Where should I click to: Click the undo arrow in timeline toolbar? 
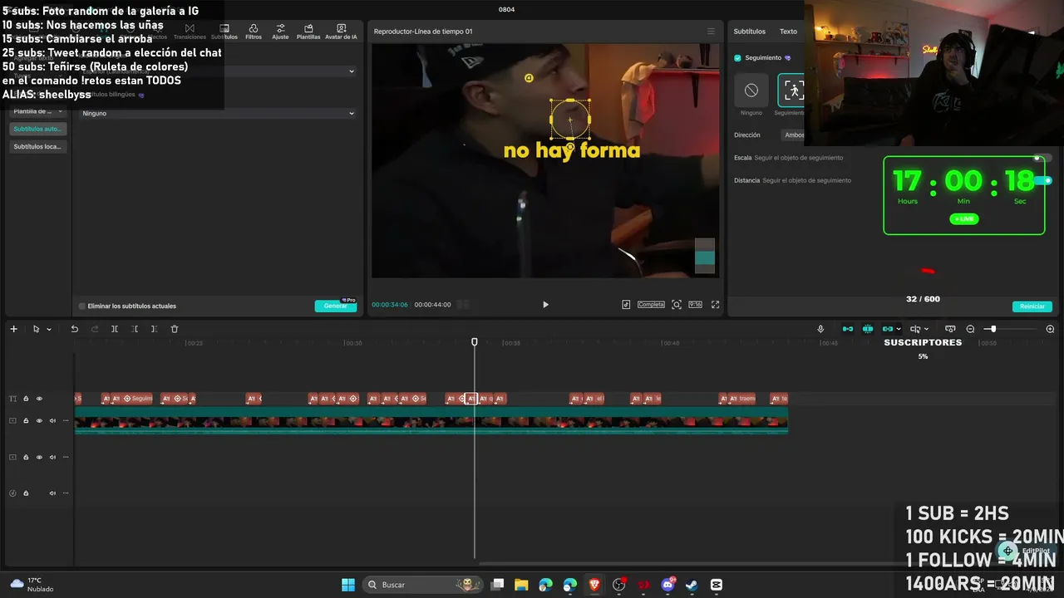[x=74, y=329]
